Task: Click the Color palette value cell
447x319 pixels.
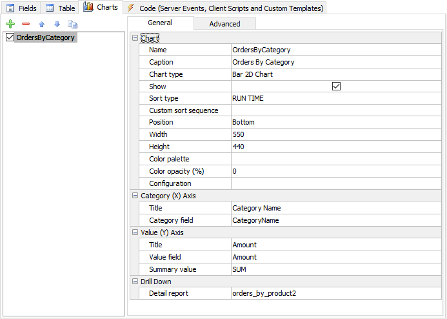Action: [x=336, y=159]
